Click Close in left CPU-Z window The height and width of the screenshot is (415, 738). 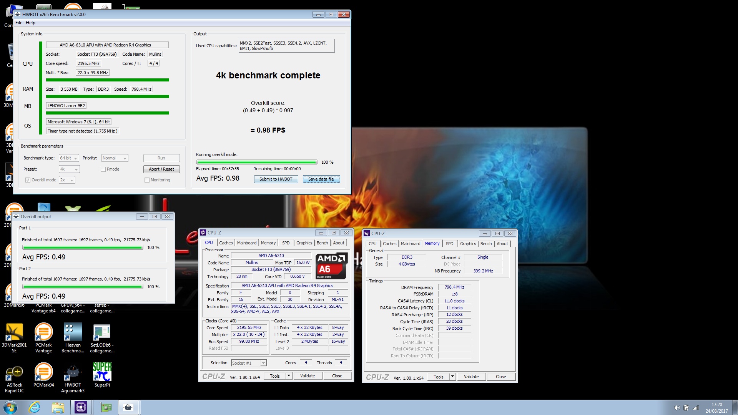[337, 376]
